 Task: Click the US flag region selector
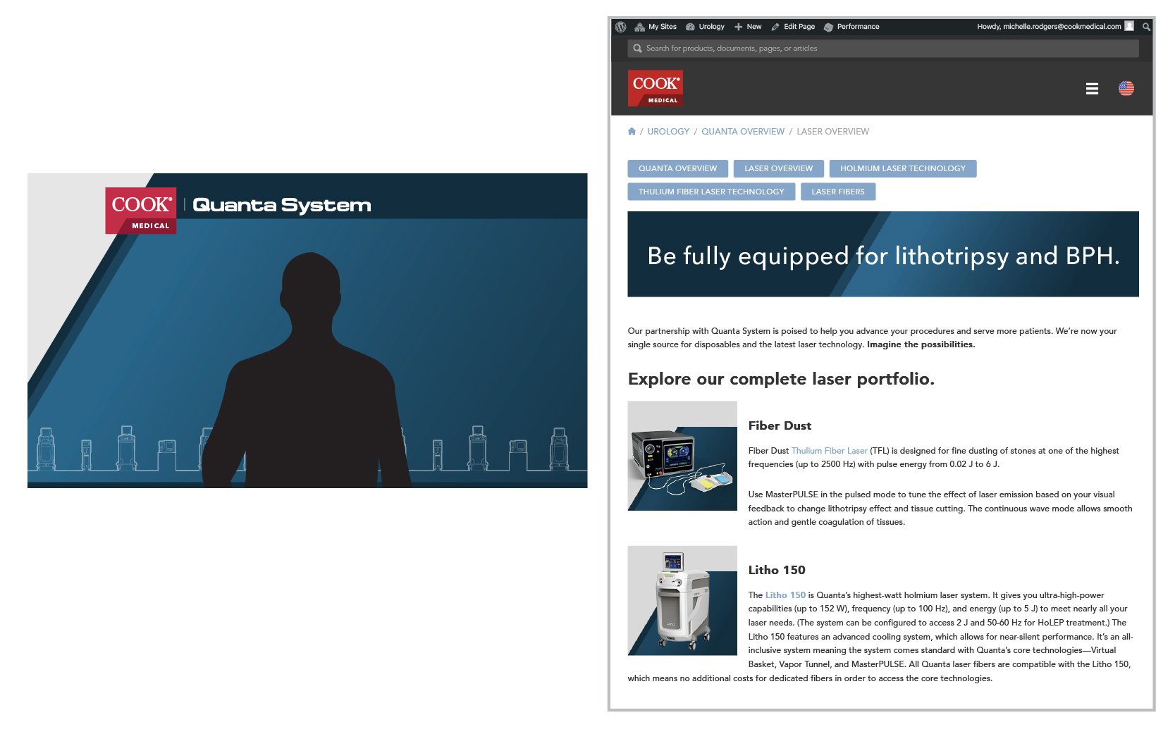pos(1126,88)
